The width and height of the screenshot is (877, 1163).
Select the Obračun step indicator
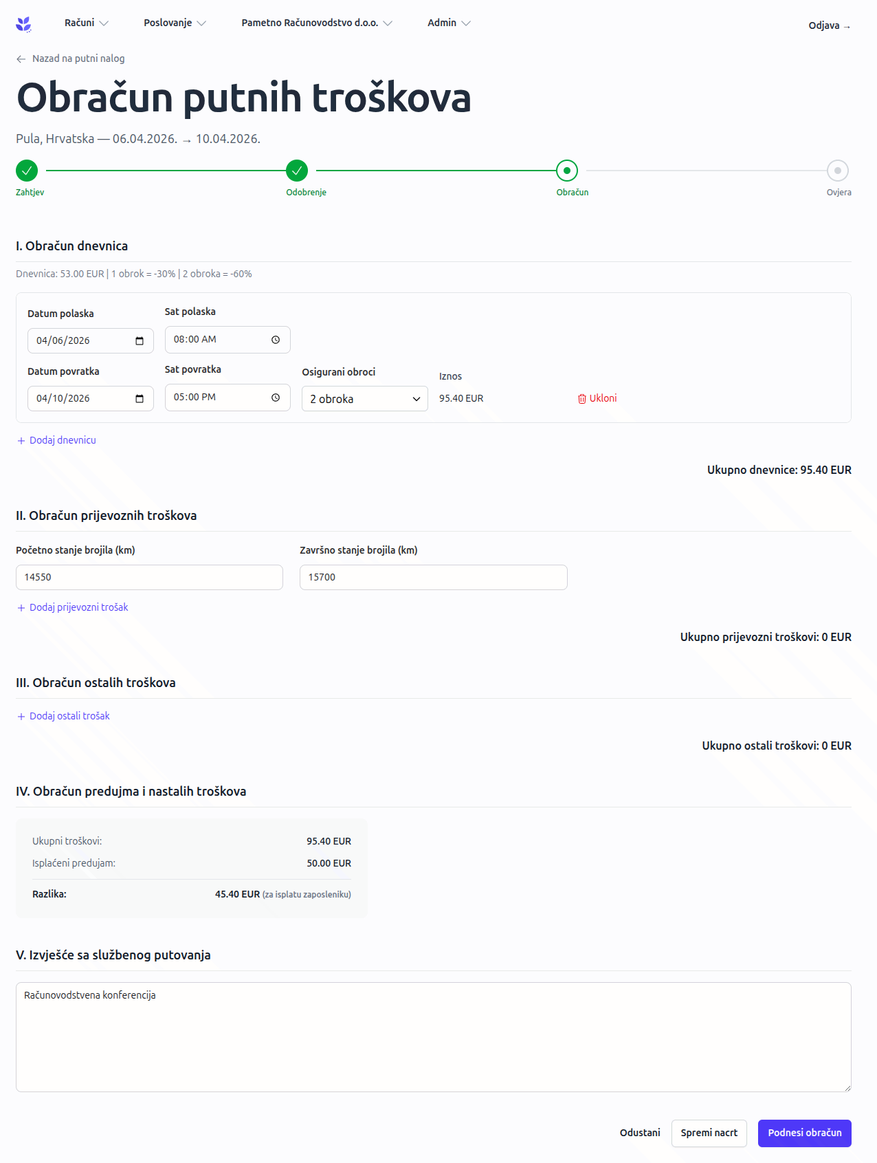(x=567, y=171)
